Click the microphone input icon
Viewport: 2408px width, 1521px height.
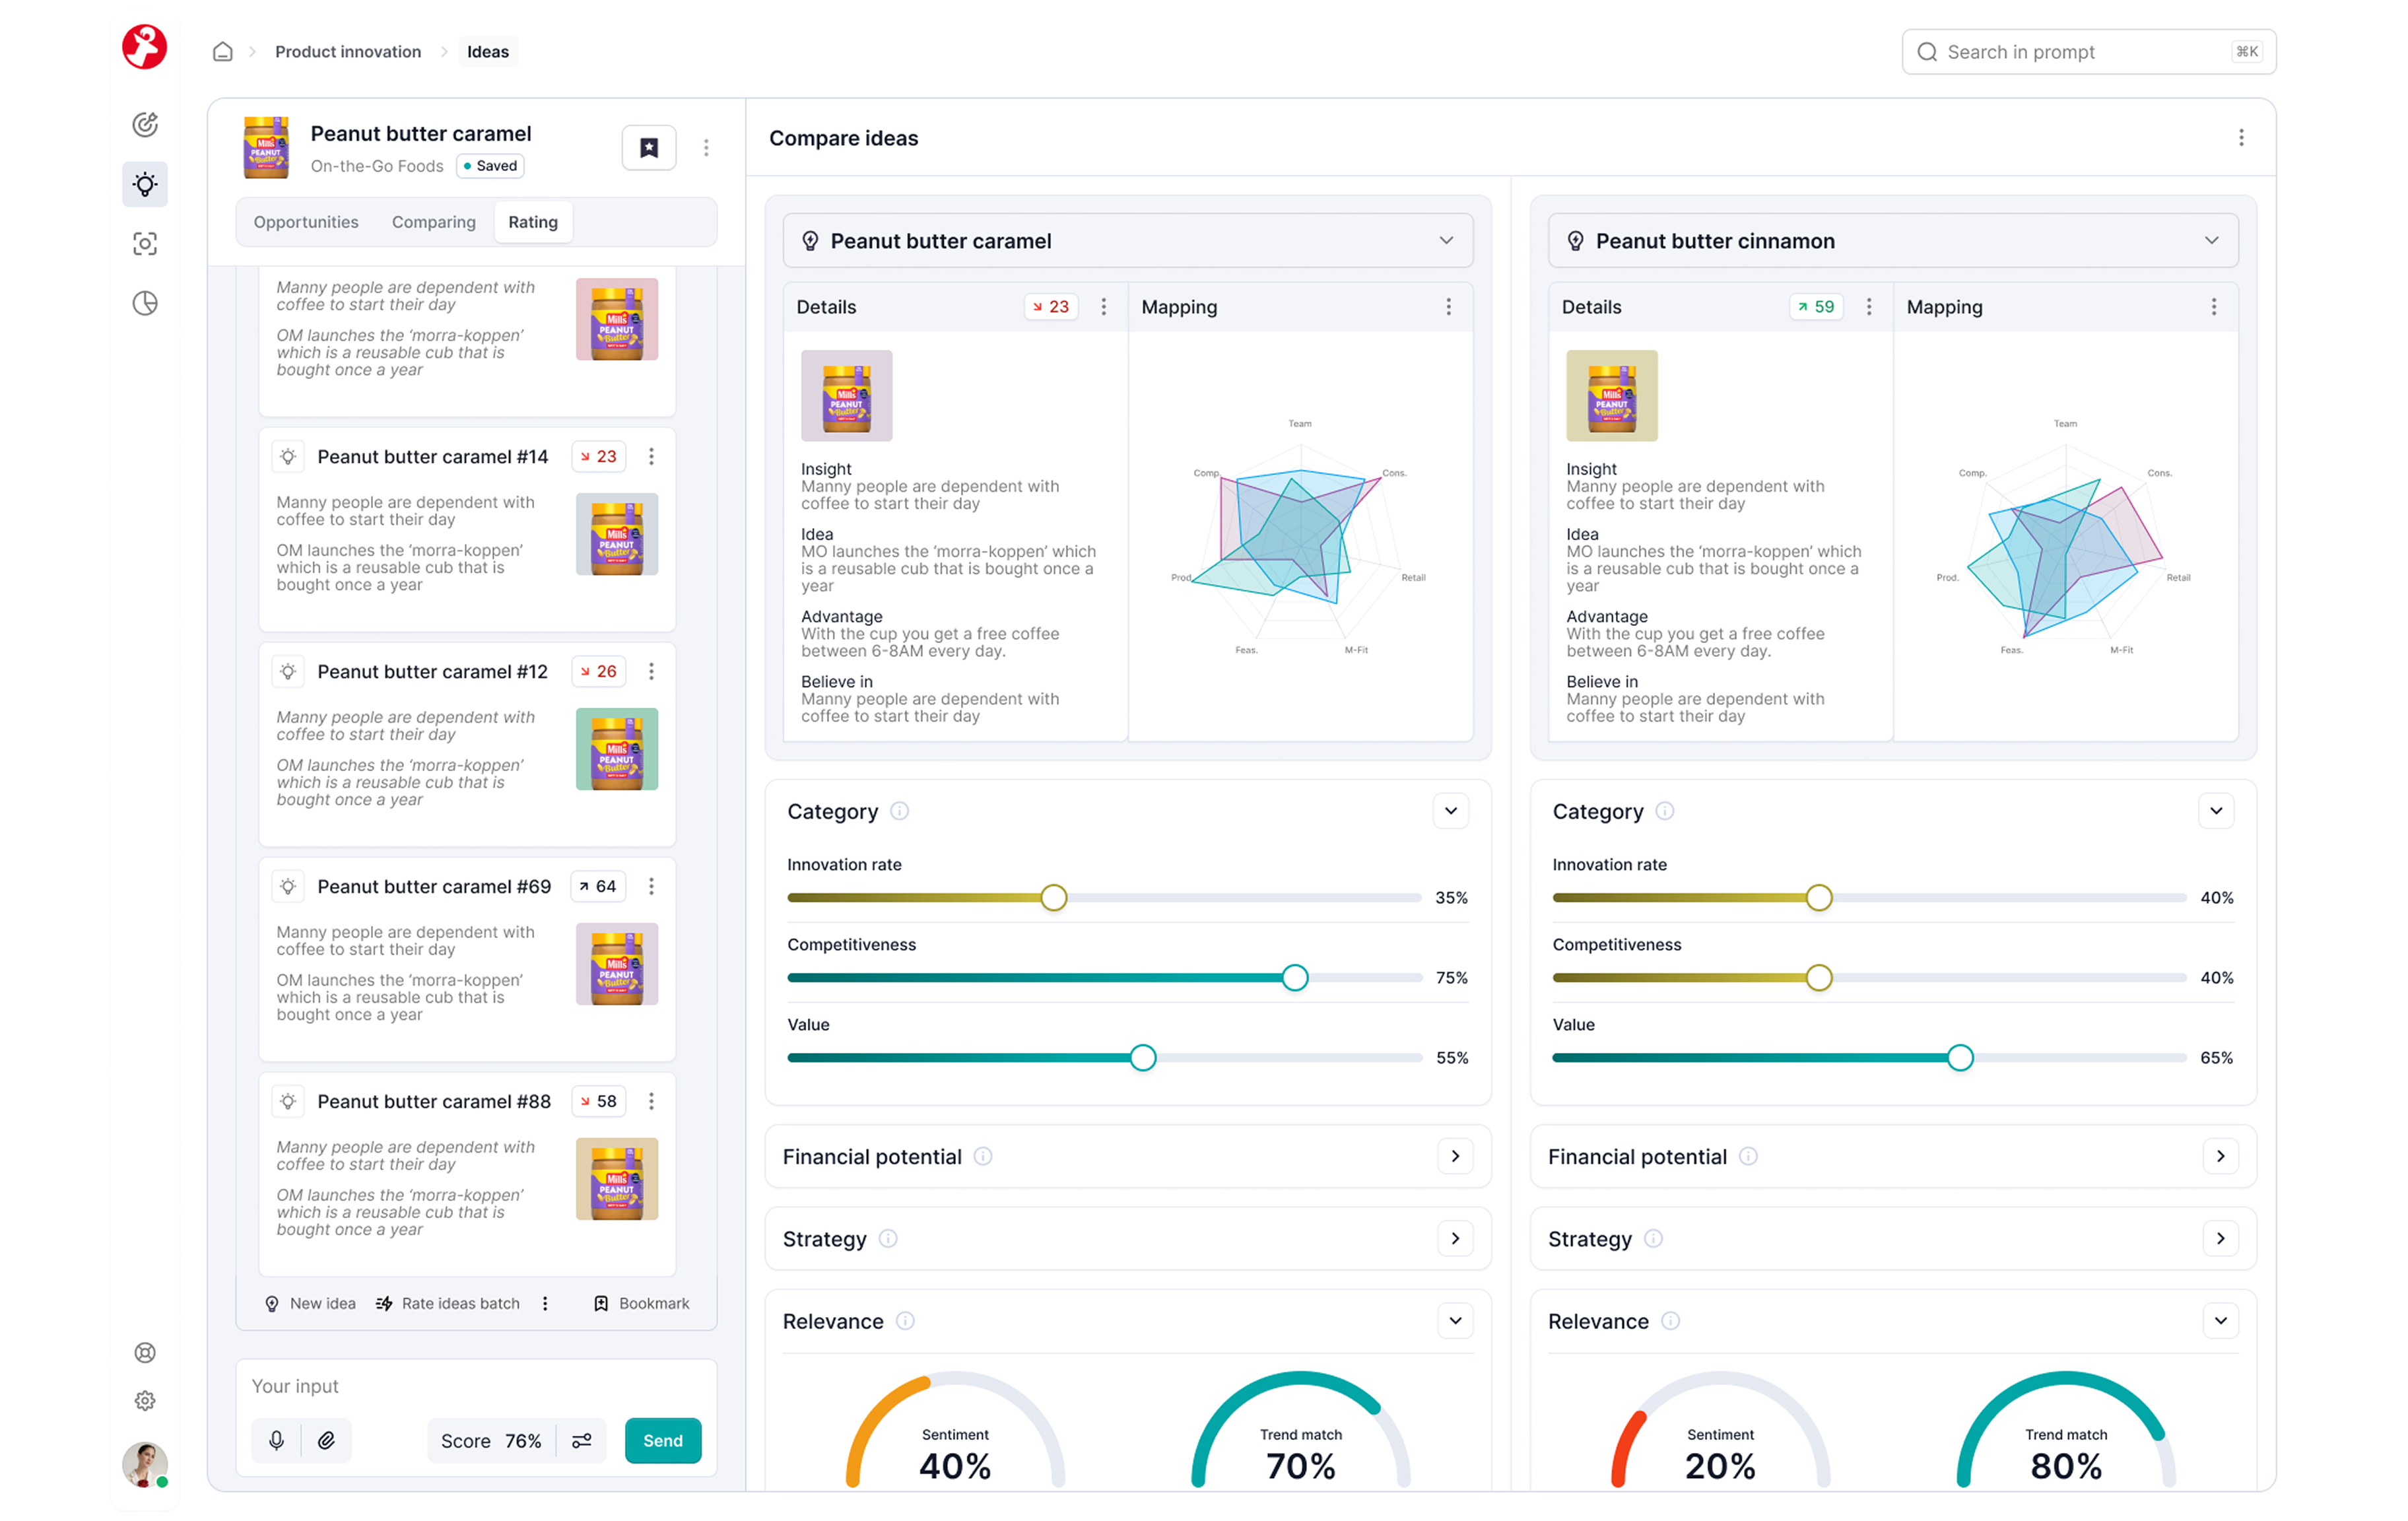tap(277, 1440)
